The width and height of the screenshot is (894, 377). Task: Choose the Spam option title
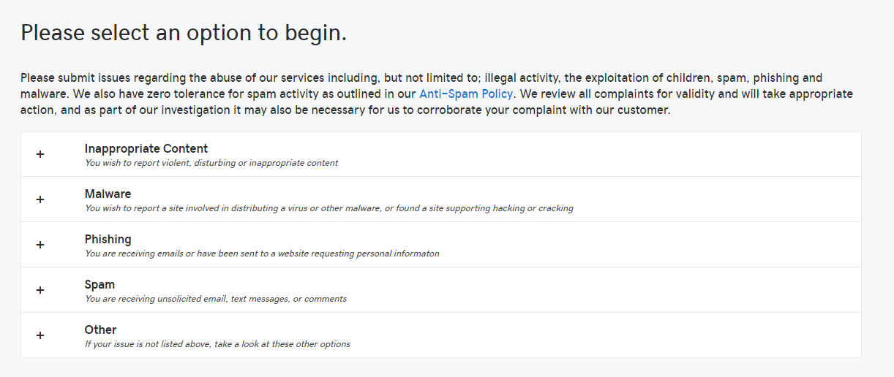[x=99, y=284]
